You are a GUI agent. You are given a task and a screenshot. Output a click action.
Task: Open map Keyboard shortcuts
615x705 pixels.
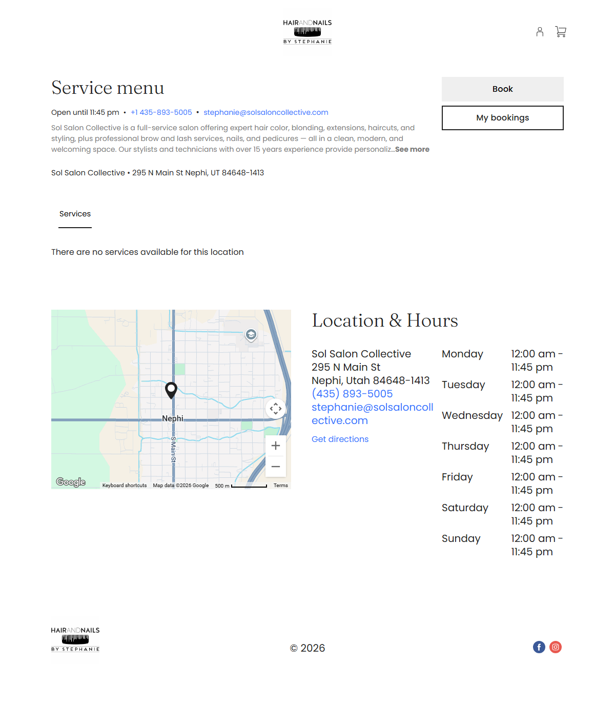click(x=125, y=486)
